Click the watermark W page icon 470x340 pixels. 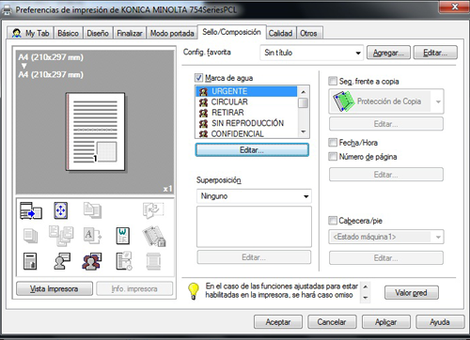click(x=122, y=236)
